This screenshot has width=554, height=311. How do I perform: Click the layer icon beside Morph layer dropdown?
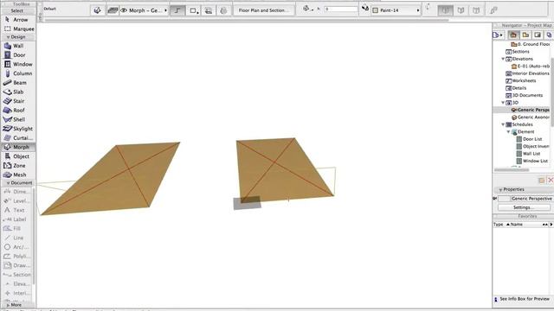click(113, 10)
